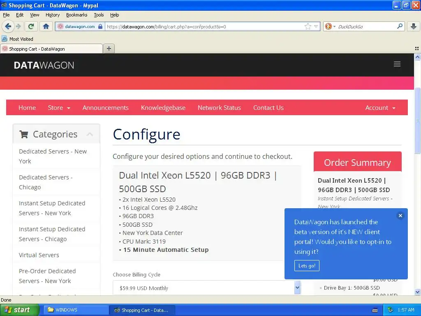Click the vertical scrollbar thumb
421x316 pixels.
(x=417, y=121)
